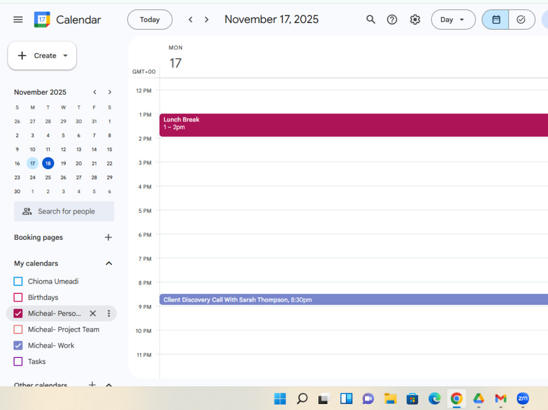Open the search magnifier in Calendar header
The width and height of the screenshot is (548, 410).
pyautogui.click(x=371, y=20)
